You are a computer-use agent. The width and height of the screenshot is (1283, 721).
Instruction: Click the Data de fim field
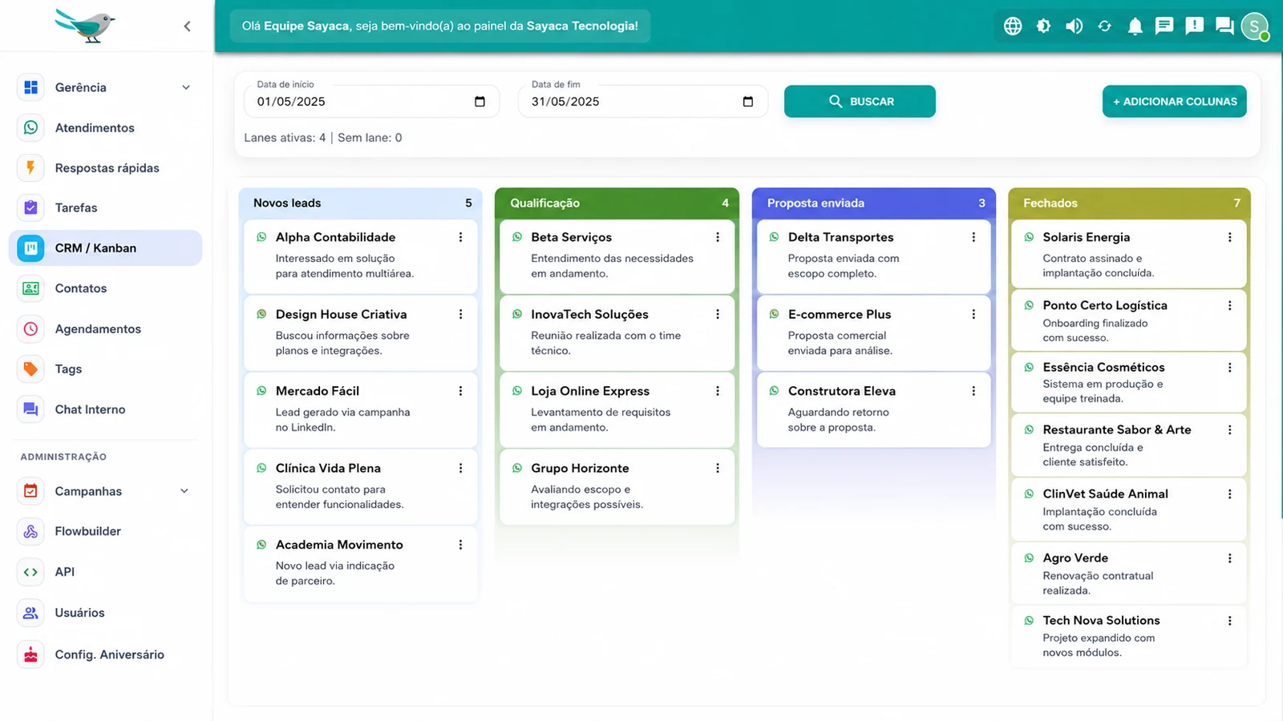pos(642,102)
